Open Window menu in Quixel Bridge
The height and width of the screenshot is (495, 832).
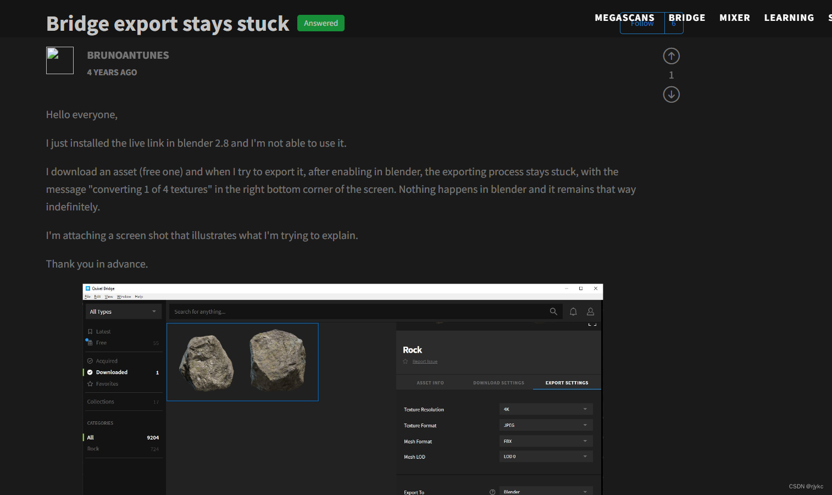[124, 297]
